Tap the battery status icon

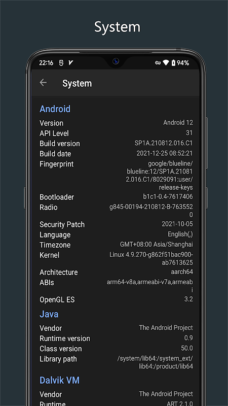173,62
